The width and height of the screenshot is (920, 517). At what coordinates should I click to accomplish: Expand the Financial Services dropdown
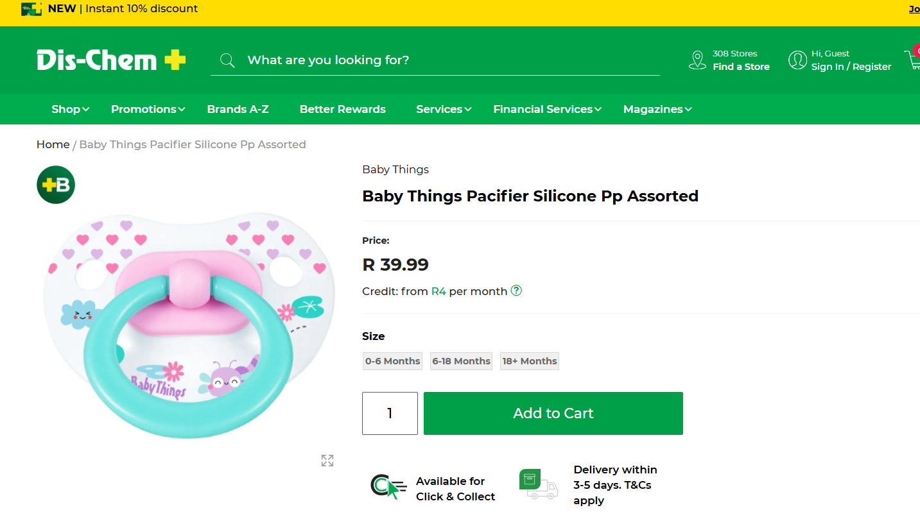pyautogui.click(x=547, y=109)
